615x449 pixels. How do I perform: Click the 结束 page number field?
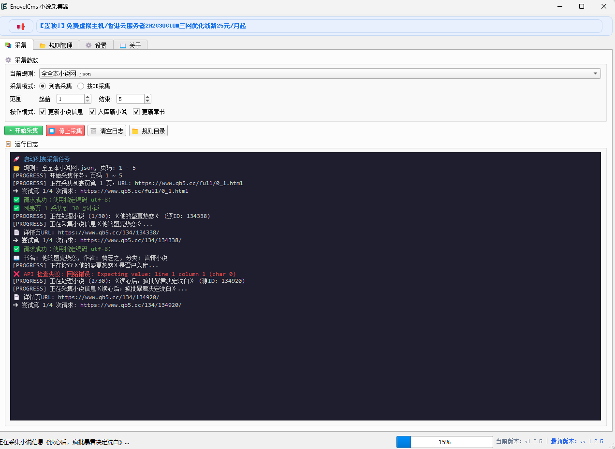(131, 99)
